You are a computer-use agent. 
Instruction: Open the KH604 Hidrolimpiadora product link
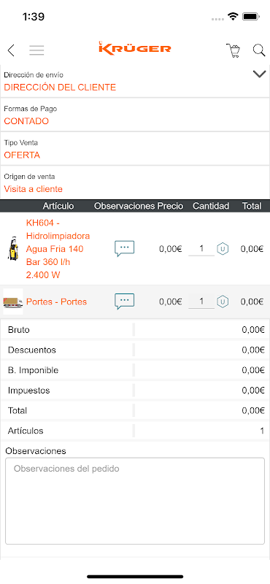click(58, 249)
